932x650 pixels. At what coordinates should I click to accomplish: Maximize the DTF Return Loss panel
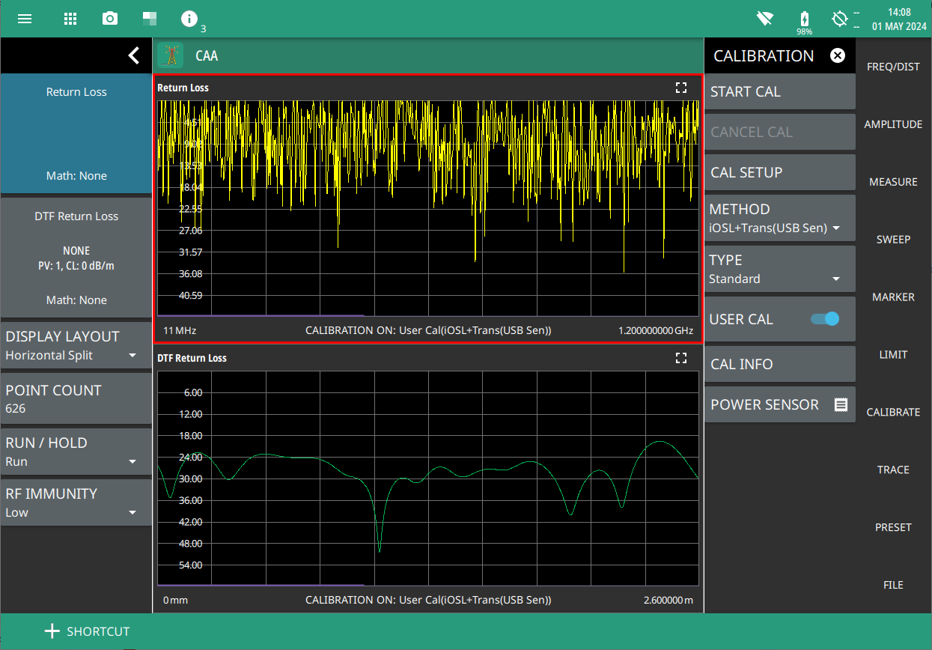point(680,358)
